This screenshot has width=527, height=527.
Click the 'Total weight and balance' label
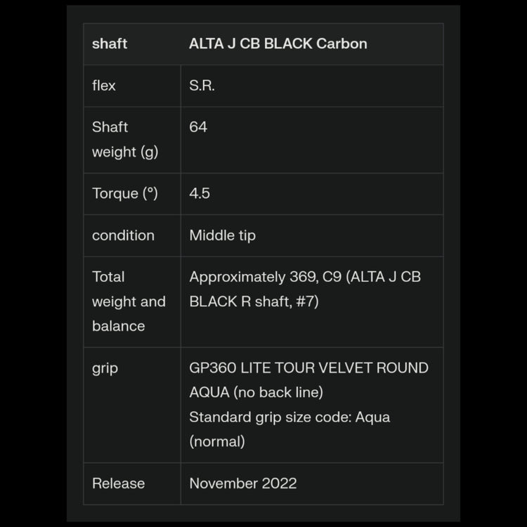[129, 301]
